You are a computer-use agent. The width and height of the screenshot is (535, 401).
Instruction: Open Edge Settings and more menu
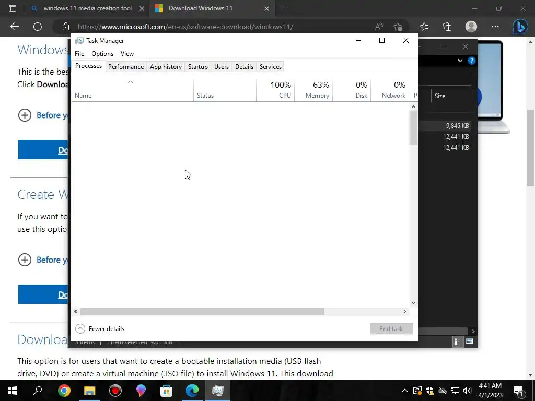click(495, 27)
